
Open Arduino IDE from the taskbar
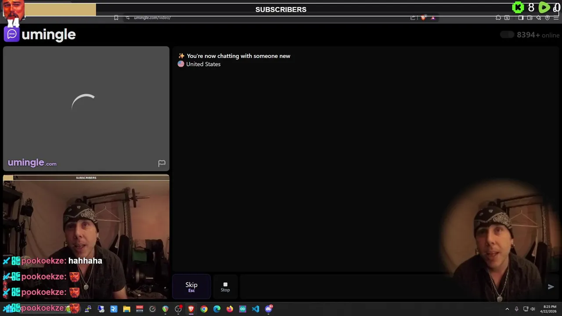[x=242, y=309]
